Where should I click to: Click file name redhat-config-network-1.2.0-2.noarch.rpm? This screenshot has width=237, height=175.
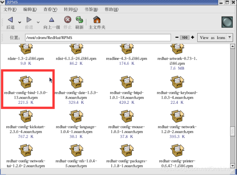177,129
